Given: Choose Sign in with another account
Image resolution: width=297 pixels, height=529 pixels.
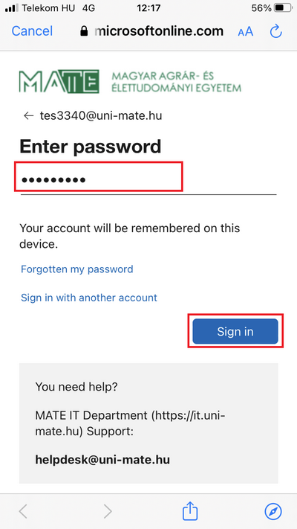Looking at the screenshot, I should [89, 298].
